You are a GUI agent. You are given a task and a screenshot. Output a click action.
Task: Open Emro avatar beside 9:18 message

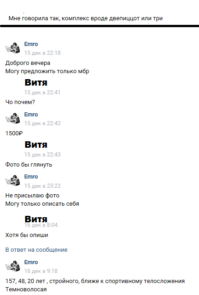13,266
